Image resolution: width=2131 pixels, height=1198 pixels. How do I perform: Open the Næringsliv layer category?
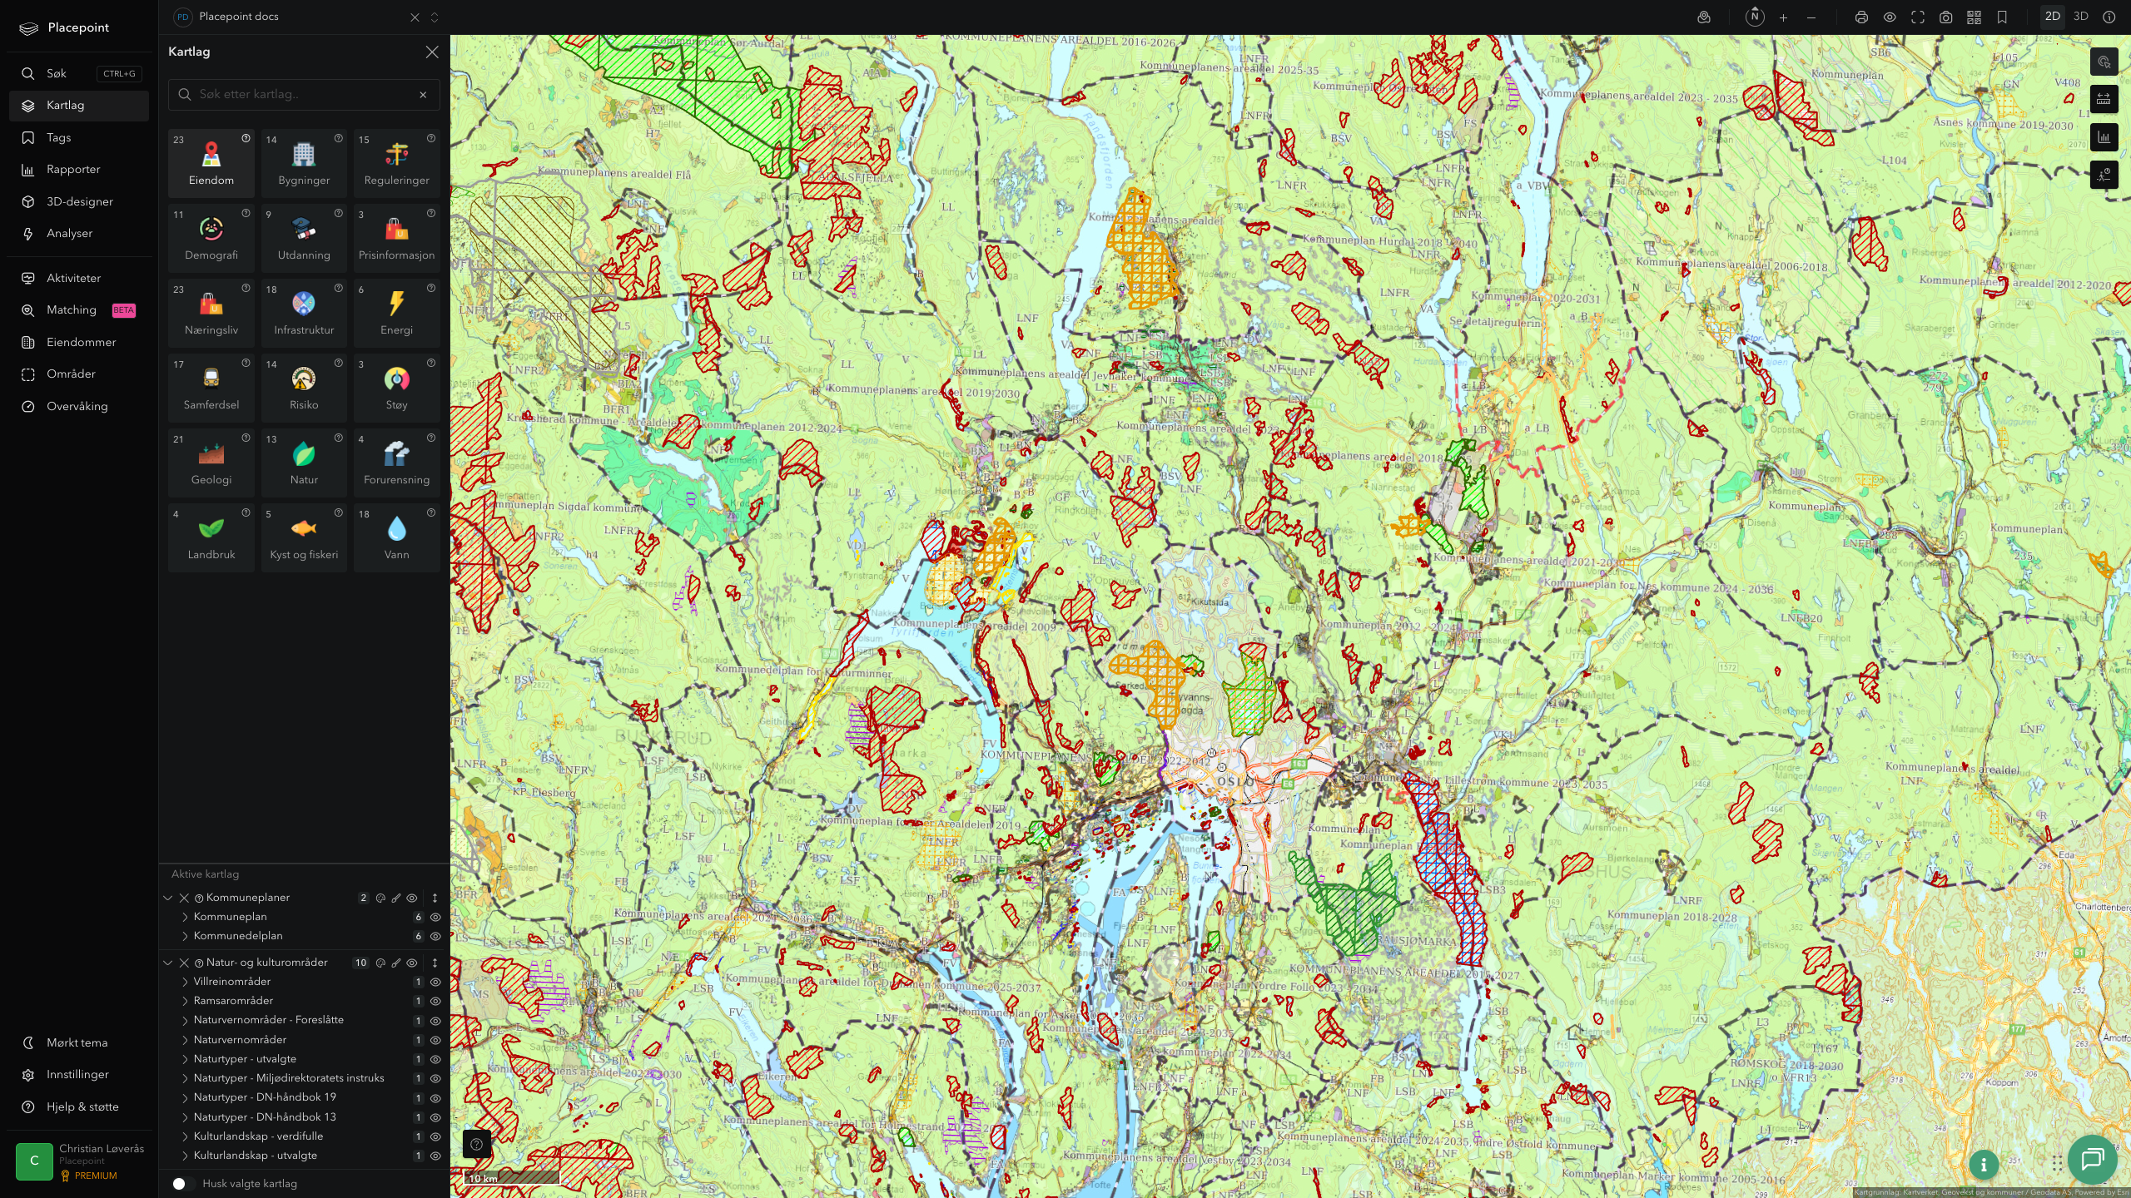pyautogui.click(x=211, y=313)
